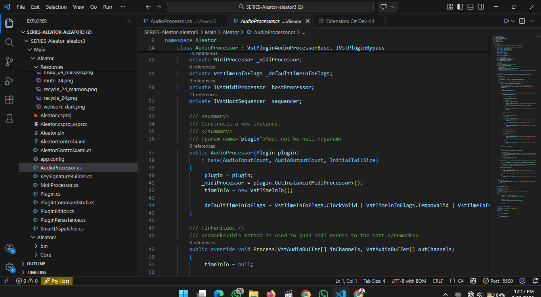Toggle the Primary Side Bar layout button
541x297 pixels.
point(460,7)
